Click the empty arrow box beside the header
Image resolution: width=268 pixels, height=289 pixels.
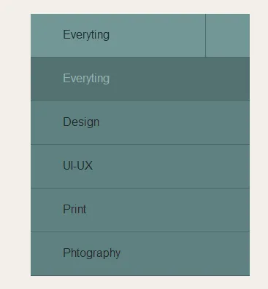tap(228, 36)
